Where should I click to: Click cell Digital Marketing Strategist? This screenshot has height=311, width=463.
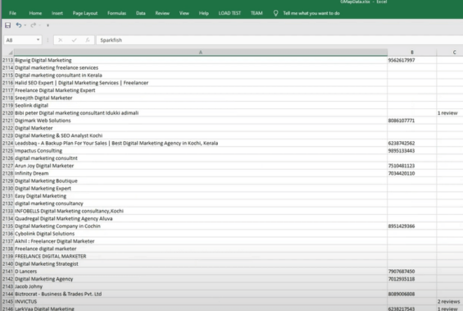click(x=201, y=263)
